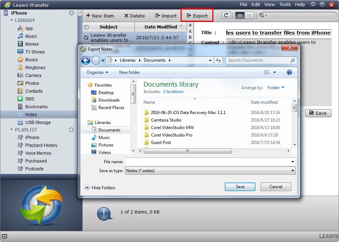
Task: Click New folder in the dialog
Action: click(130, 72)
